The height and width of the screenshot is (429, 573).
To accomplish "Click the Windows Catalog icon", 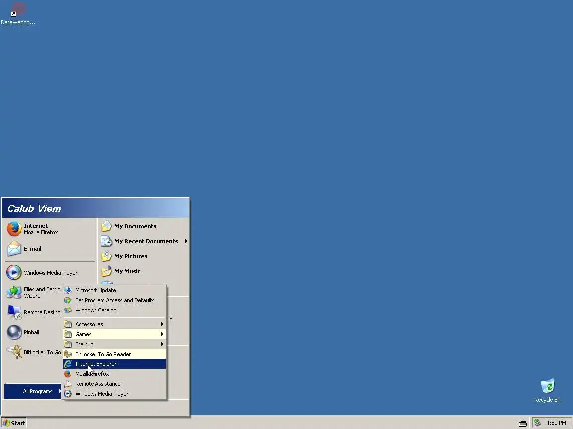I will [x=68, y=310].
